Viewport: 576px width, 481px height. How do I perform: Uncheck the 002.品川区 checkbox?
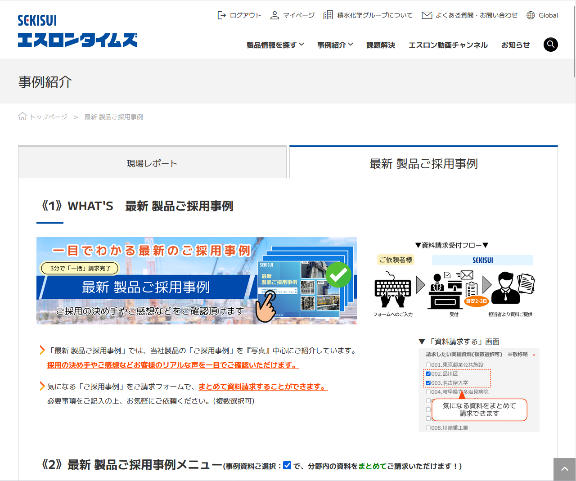point(428,373)
